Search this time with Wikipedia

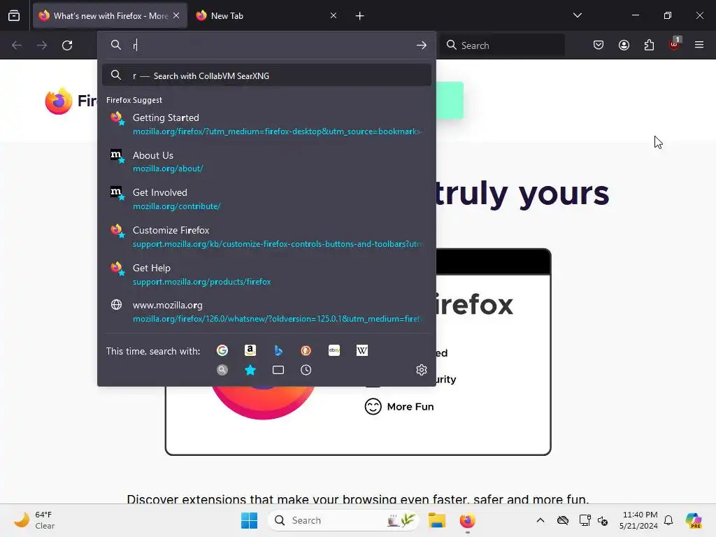[361, 350]
